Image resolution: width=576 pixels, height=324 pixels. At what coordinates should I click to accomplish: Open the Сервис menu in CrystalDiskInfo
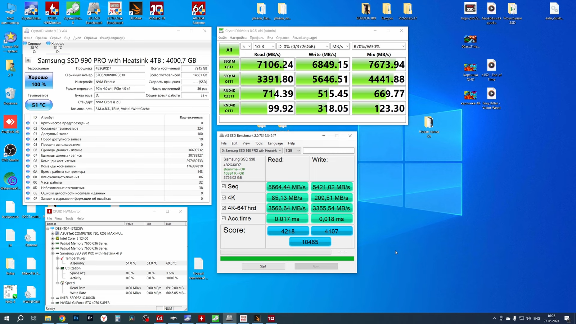tap(55, 38)
